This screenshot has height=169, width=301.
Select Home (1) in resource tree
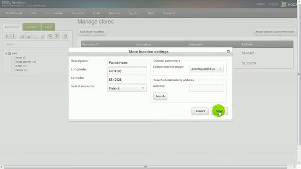click(x=21, y=57)
